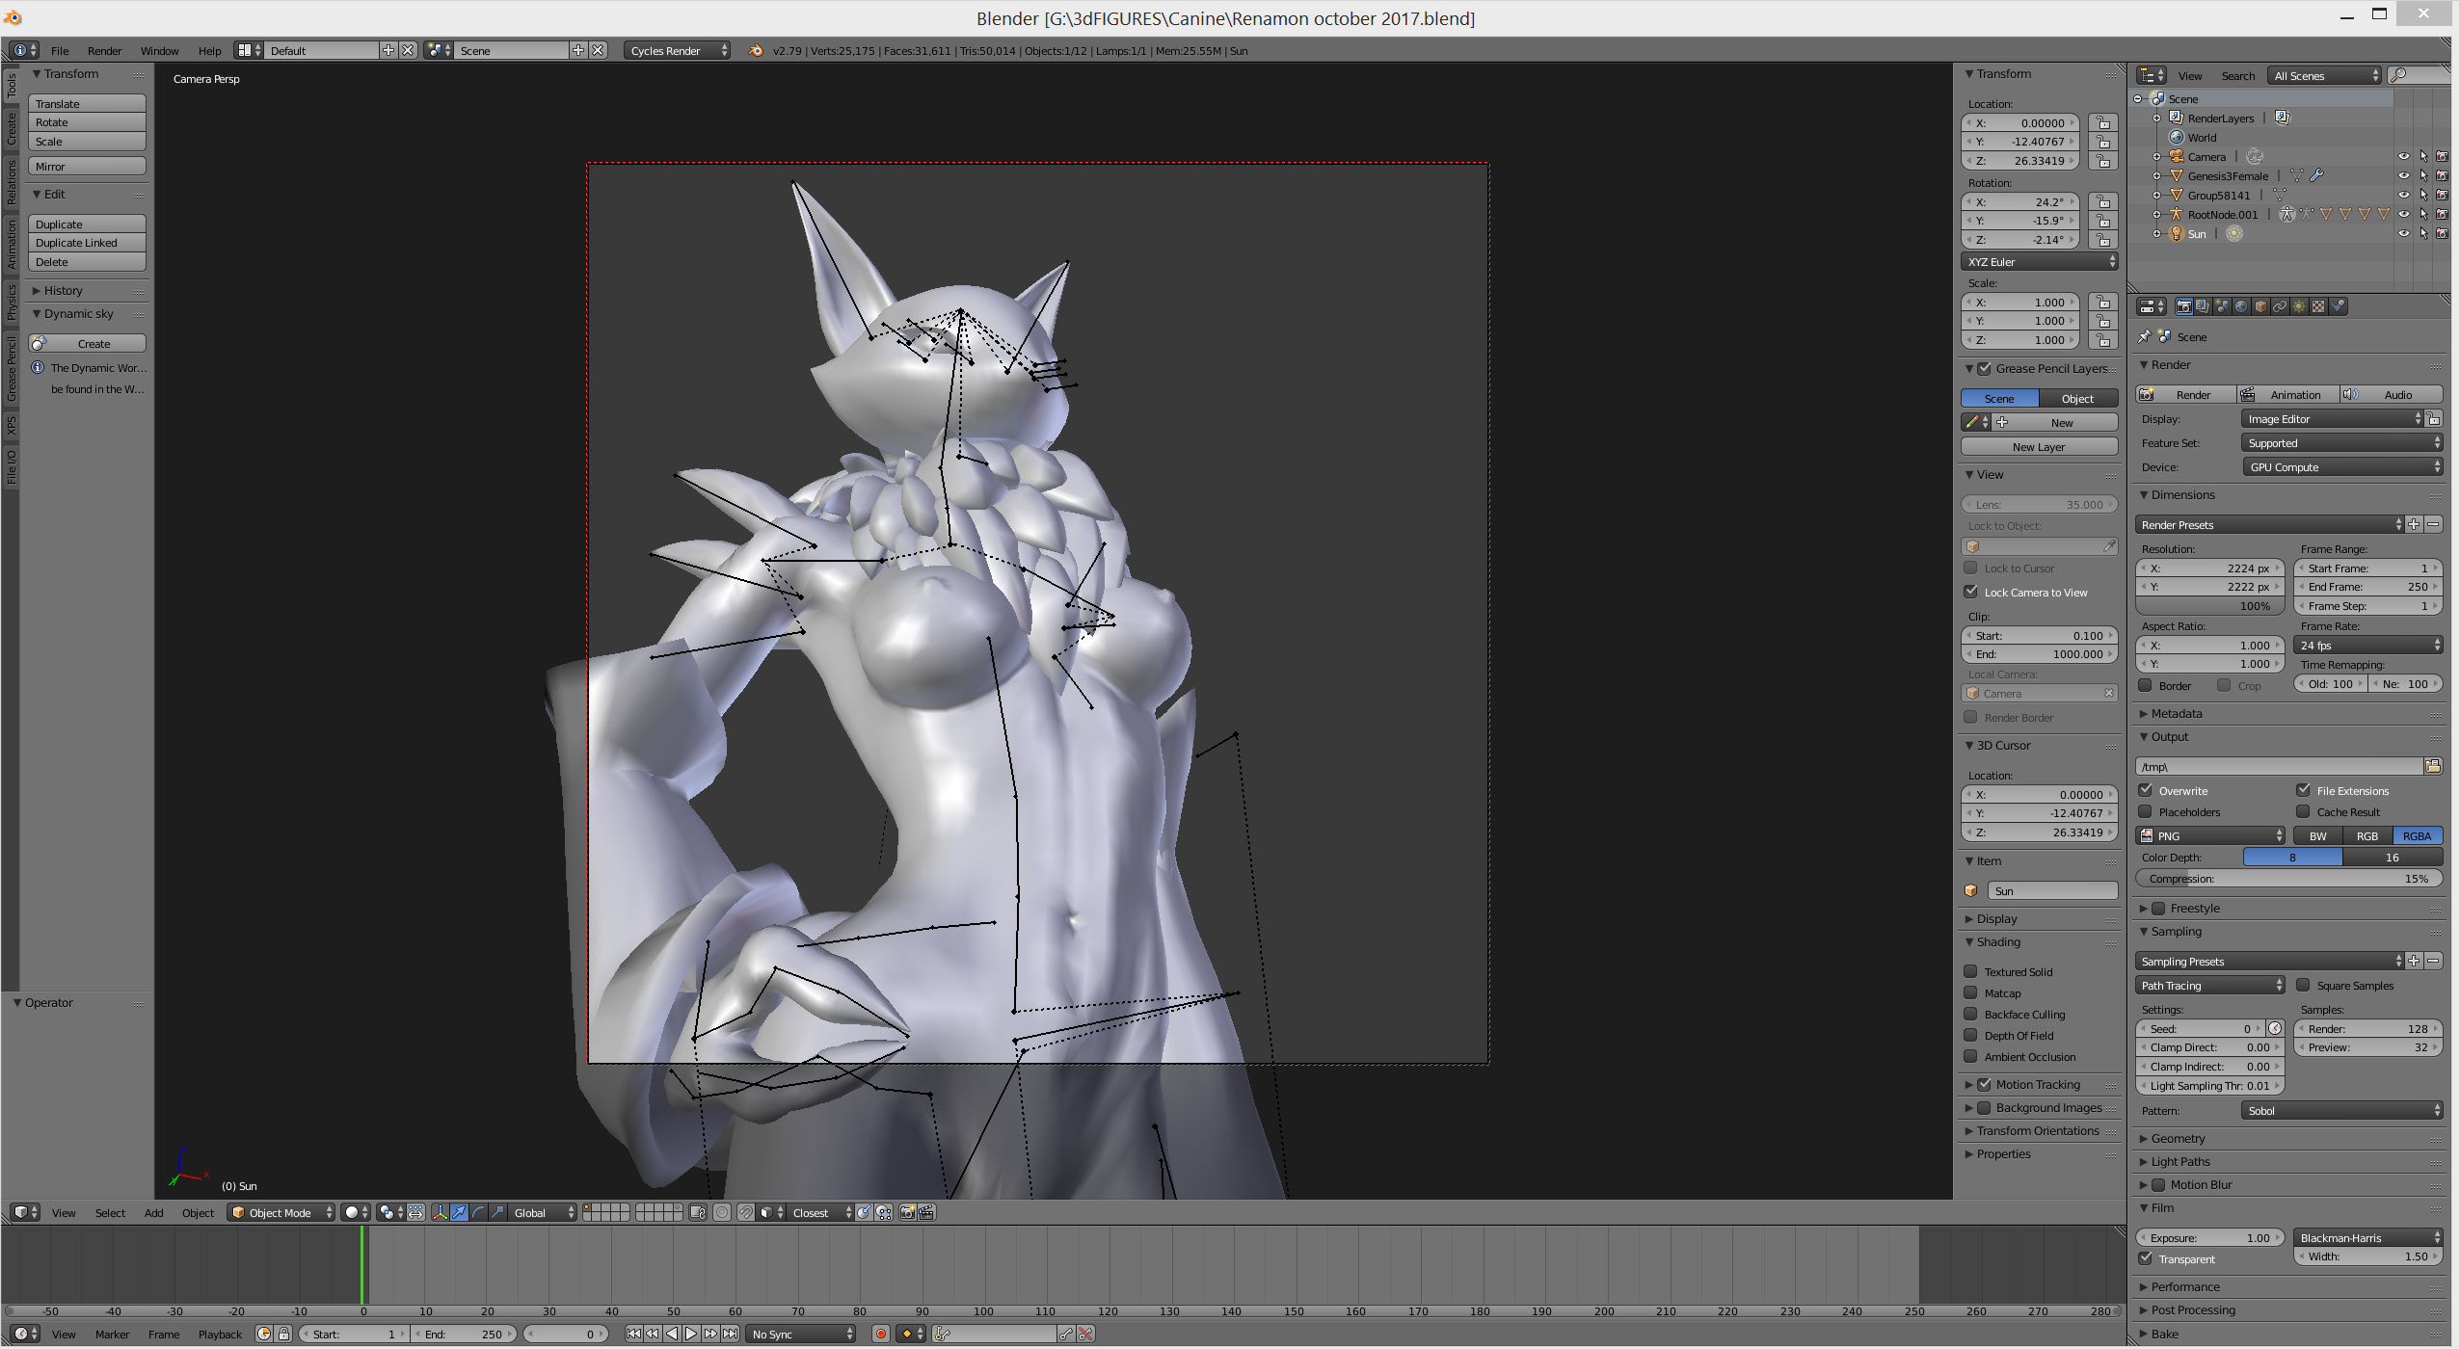
Task: Click the OpenGL render image camera icon
Action: (x=907, y=1212)
